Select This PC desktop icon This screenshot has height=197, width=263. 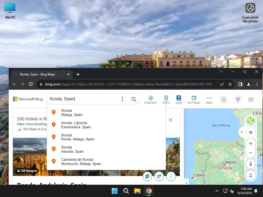point(10,11)
